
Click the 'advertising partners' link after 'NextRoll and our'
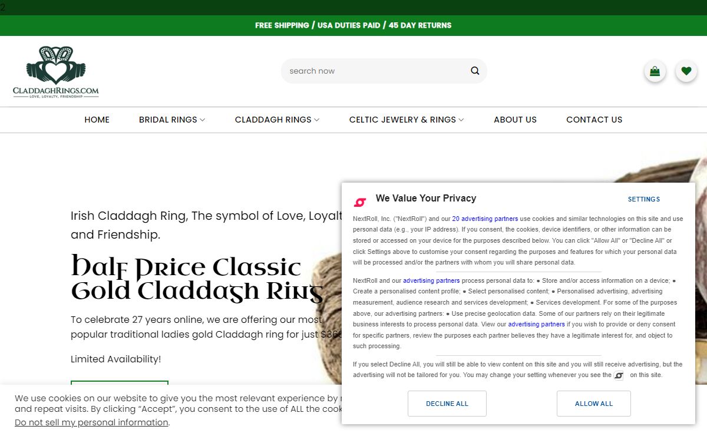tap(431, 280)
